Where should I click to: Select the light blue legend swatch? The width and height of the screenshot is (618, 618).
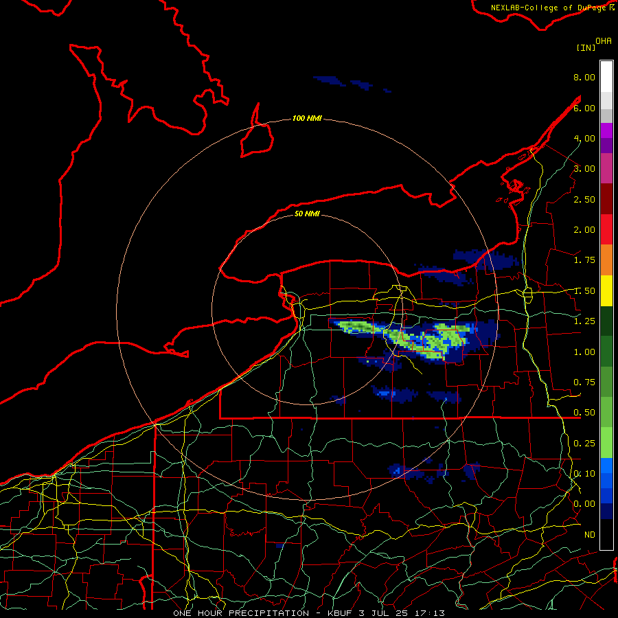coord(606,466)
